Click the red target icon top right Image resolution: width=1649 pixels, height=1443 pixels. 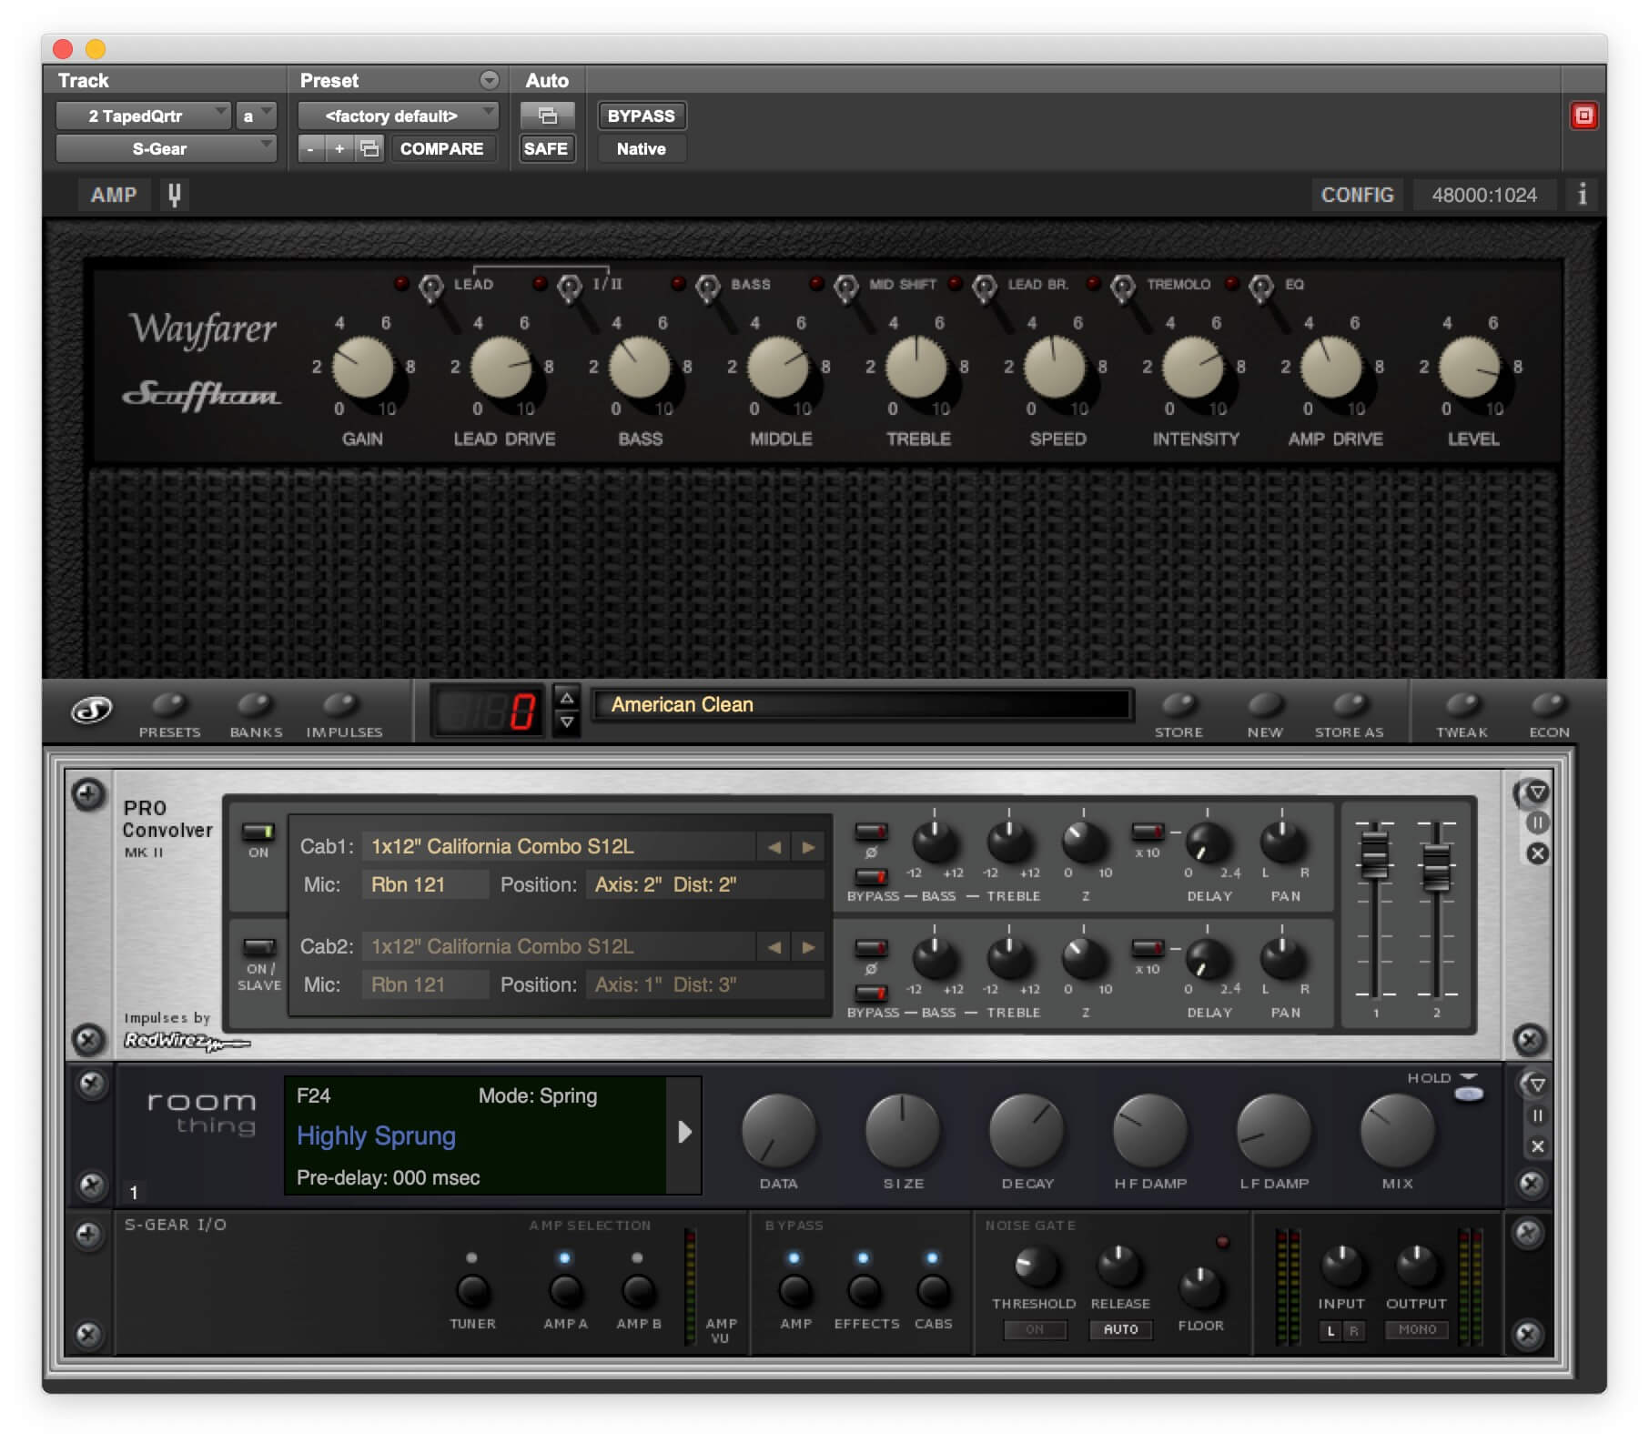(x=1583, y=116)
